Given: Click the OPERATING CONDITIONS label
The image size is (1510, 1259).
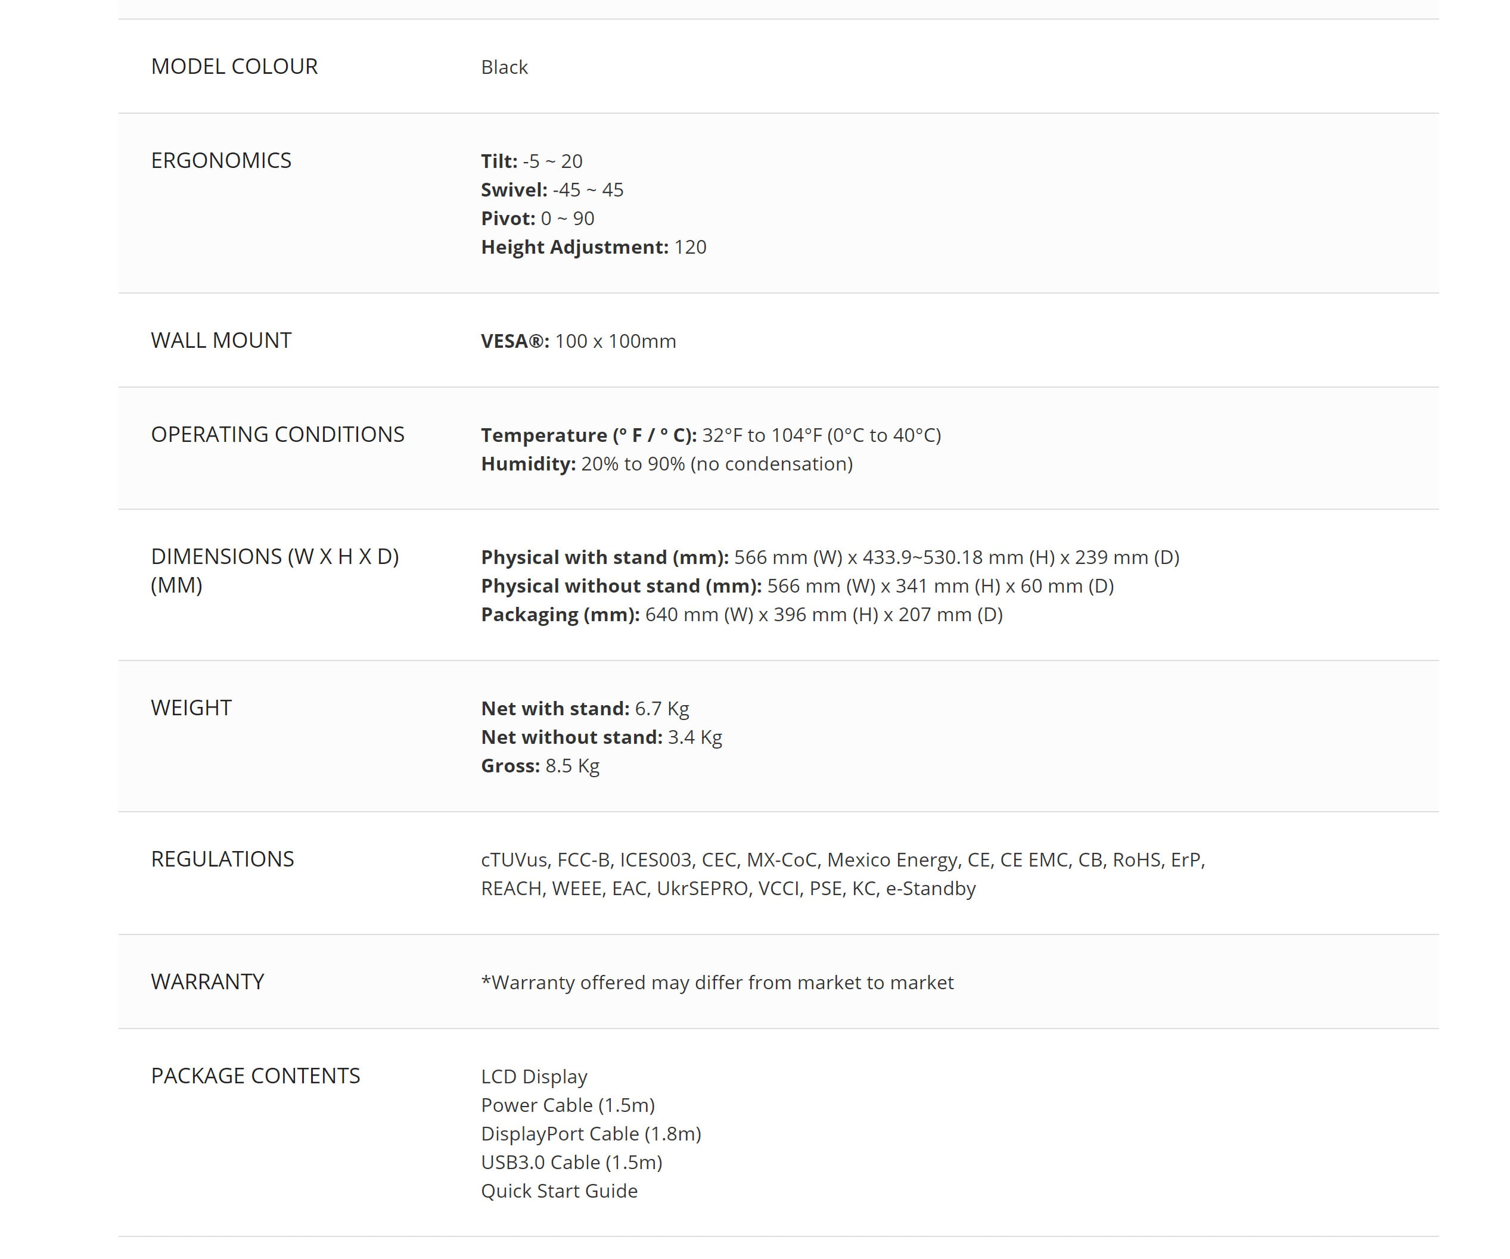Looking at the screenshot, I should (x=278, y=434).
